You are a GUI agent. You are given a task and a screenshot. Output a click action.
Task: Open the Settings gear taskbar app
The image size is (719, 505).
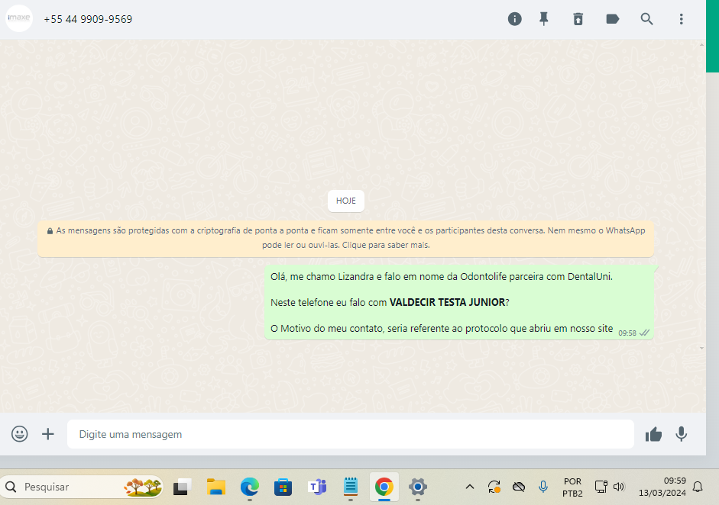pos(418,487)
